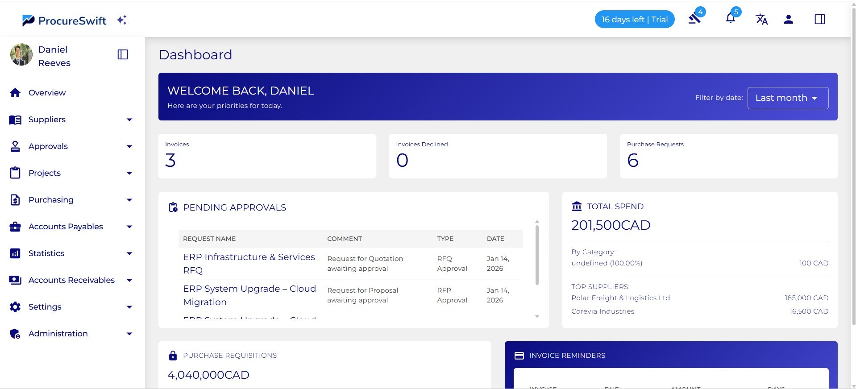
Task: Click the Projects clipboard icon
Action: click(x=15, y=173)
